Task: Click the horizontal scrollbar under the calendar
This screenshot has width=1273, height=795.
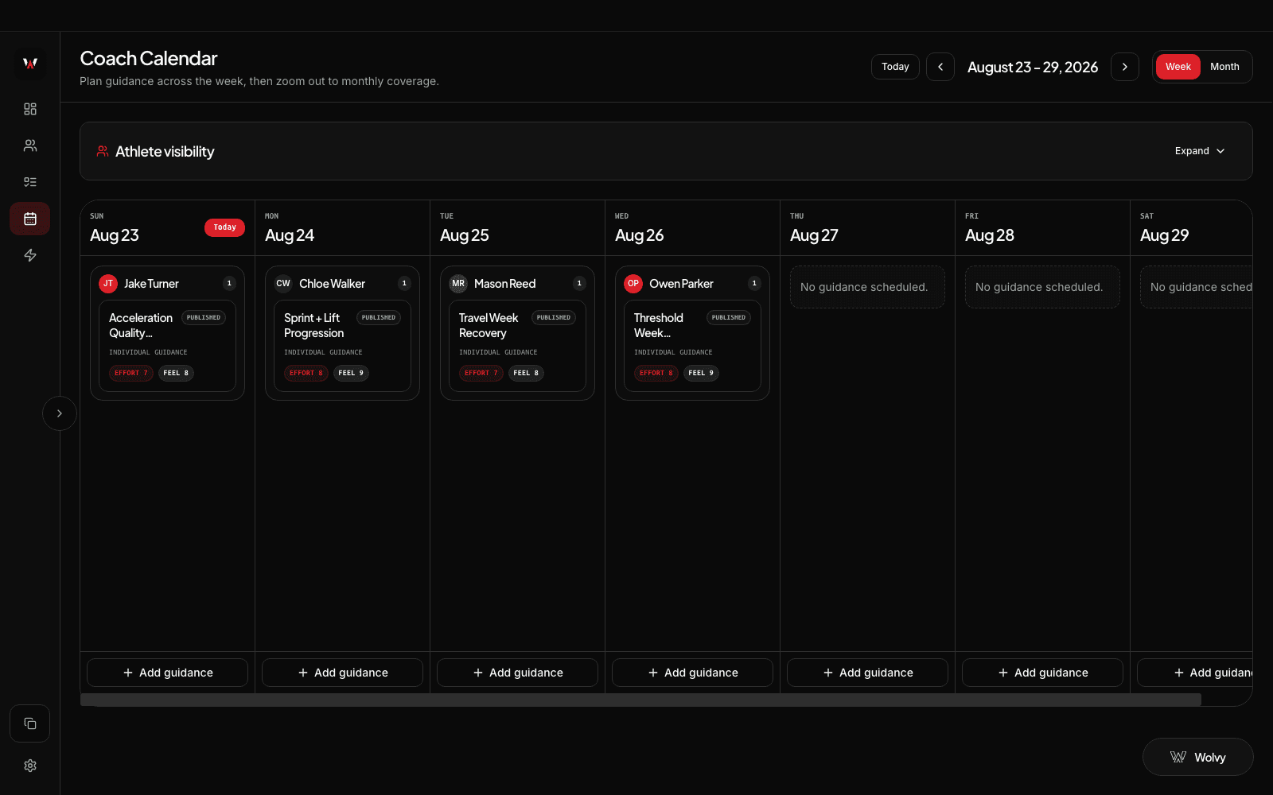Action: tap(640, 700)
